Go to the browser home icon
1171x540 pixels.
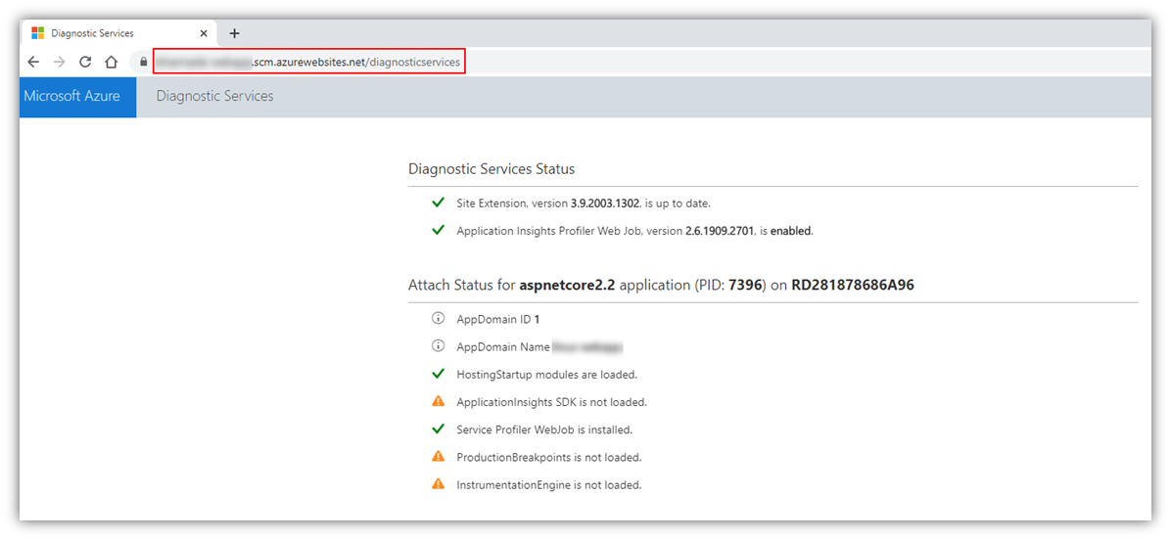(x=112, y=62)
